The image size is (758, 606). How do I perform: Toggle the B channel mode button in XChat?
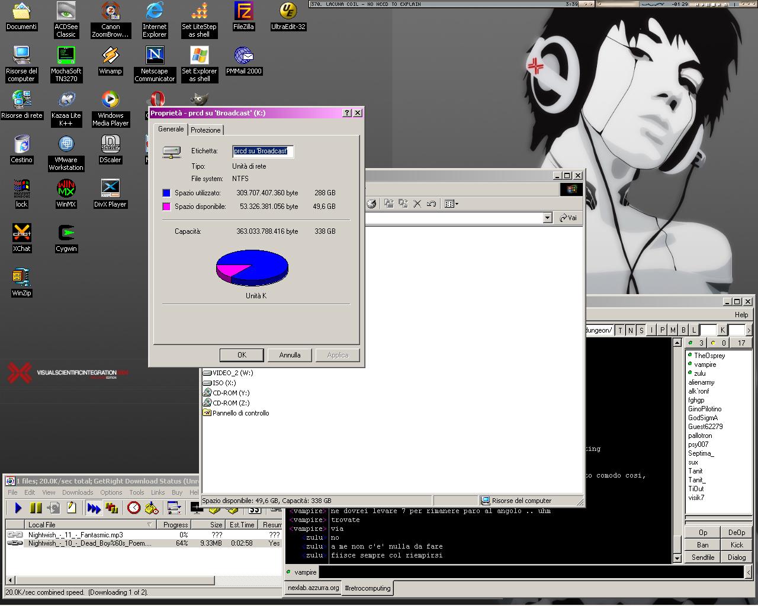(x=684, y=330)
